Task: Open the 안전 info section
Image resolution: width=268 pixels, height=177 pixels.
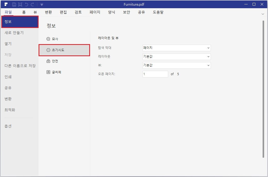Action: click(64, 61)
